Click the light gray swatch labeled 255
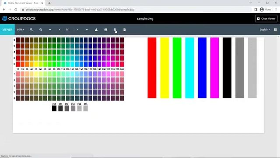 coord(86,108)
